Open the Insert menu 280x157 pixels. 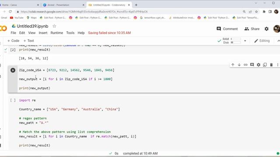click(43, 33)
